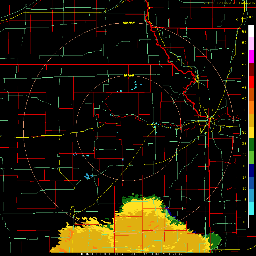The width and height of the screenshot is (256, 256).
Task: Select the magenta legend color band
Action: 251,57
